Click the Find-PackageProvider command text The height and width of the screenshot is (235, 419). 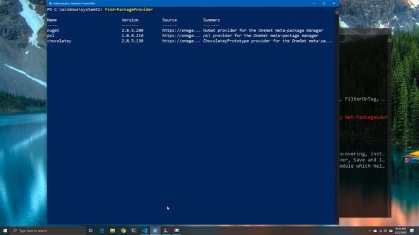(x=129, y=9)
